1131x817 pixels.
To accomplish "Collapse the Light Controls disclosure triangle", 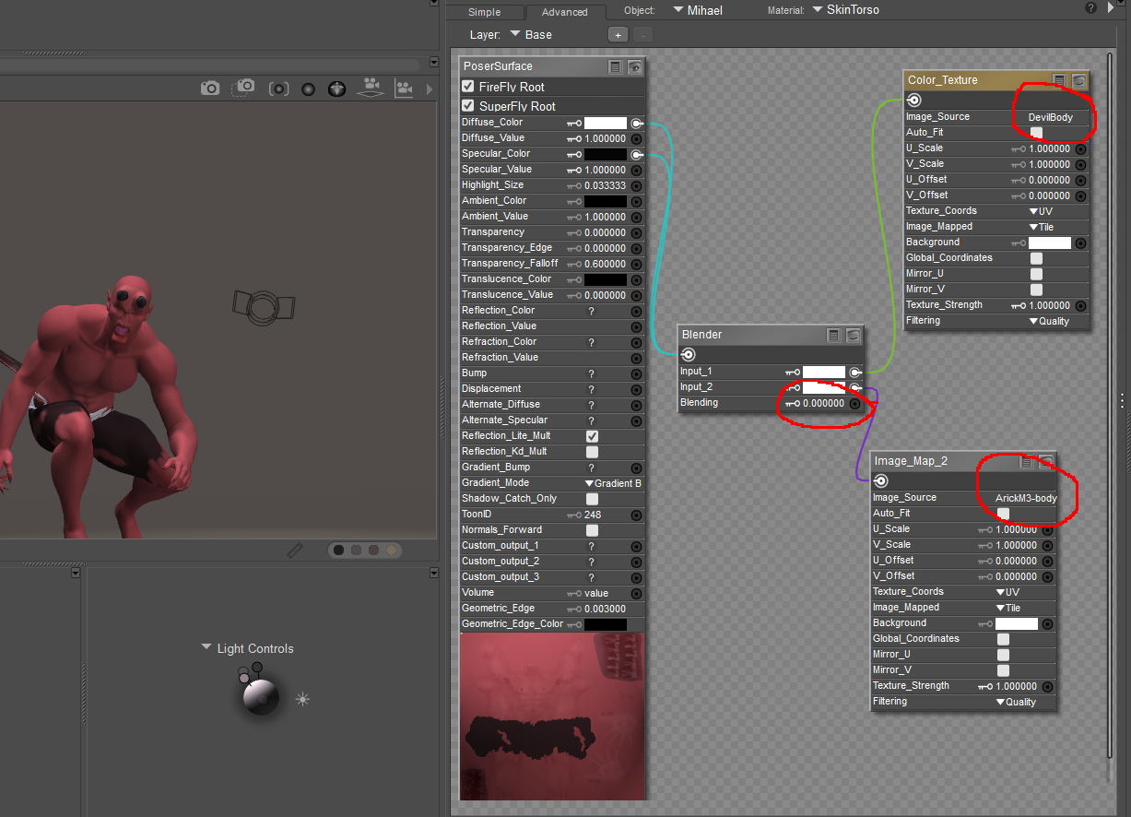I will pyautogui.click(x=206, y=647).
